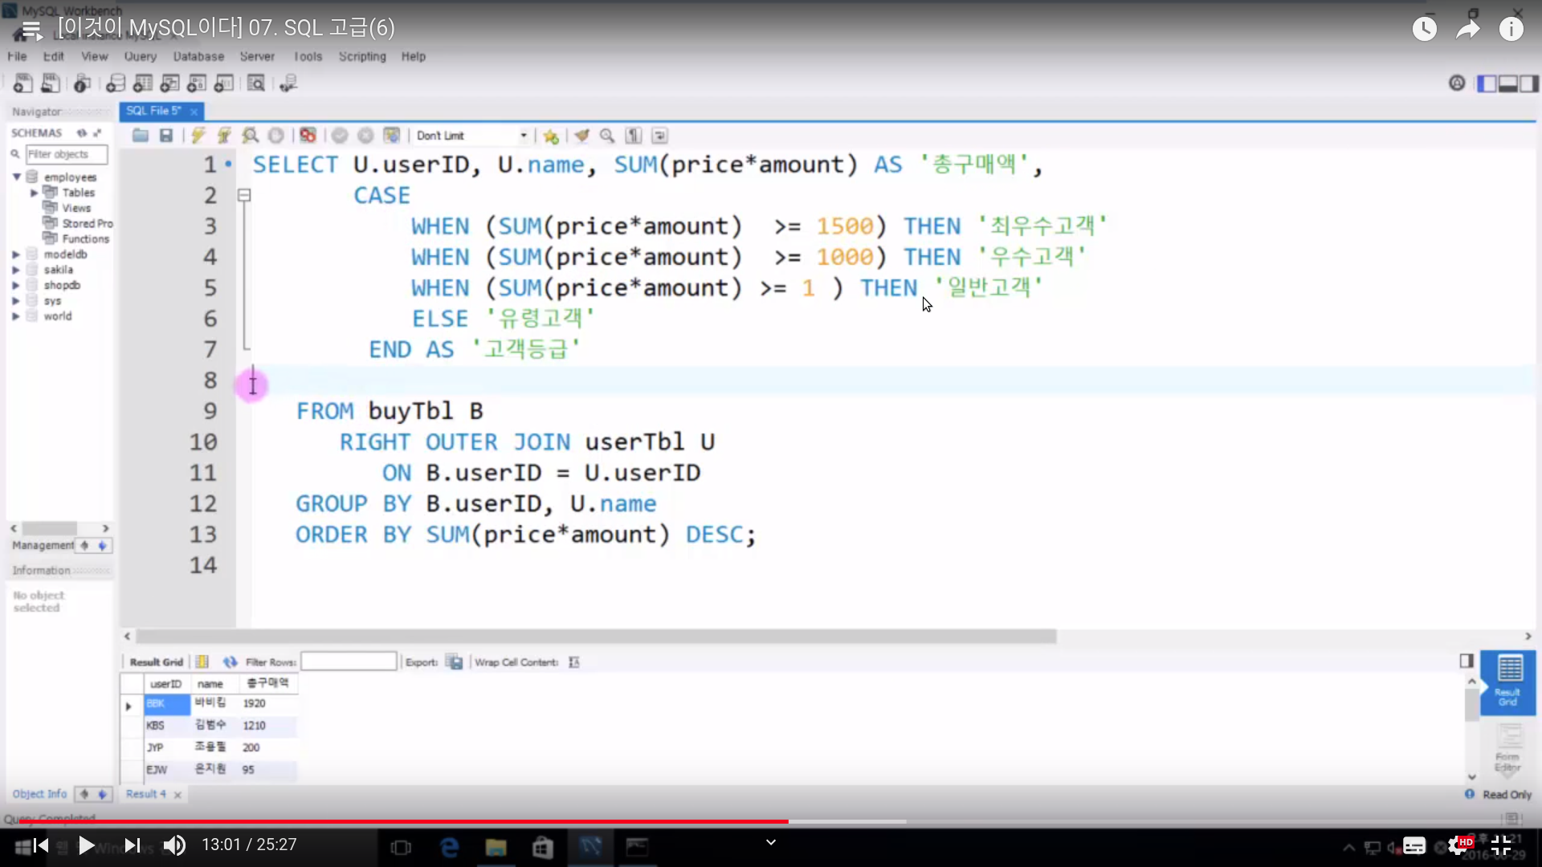
Task: Focus the Filter objects search box
Action: click(x=66, y=154)
